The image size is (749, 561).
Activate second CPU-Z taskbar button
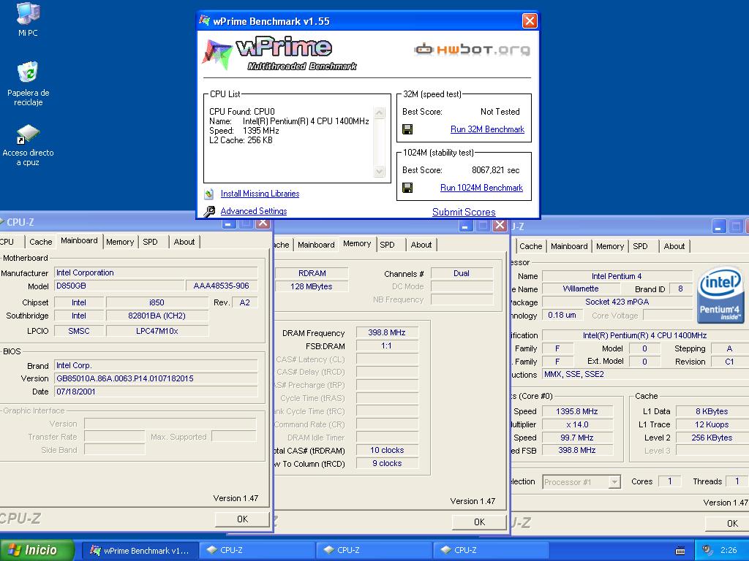373,551
